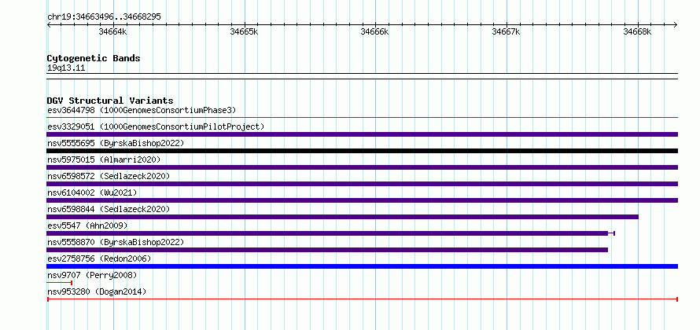This screenshot has height=330, width=700.
Task: Click the esv3329051 1000GenomesConsortiumPilotProject label
Action: (156, 126)
